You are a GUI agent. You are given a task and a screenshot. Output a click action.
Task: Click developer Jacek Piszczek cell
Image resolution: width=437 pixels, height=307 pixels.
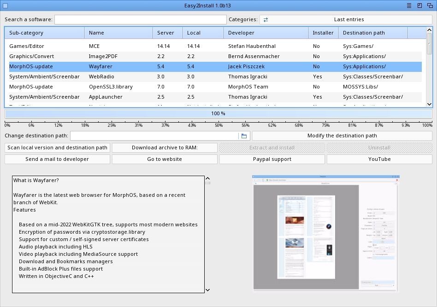click(246, 66)
